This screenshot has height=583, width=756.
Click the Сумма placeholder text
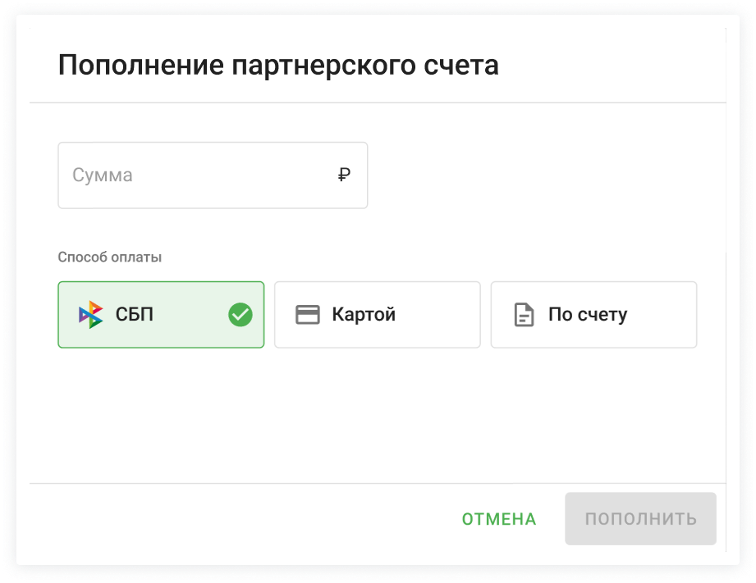(103, 175)
